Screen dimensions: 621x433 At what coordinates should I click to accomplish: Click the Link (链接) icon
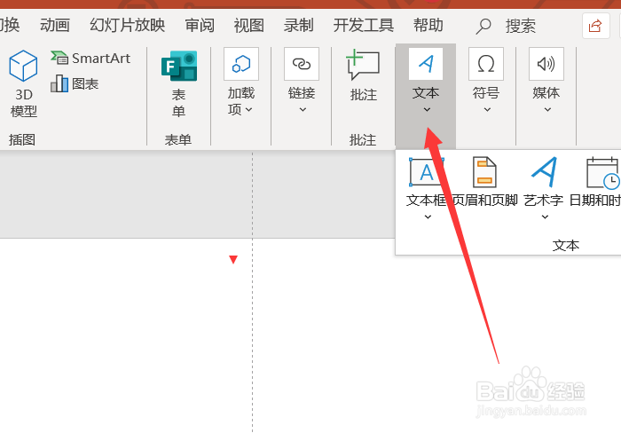[302, 64]
